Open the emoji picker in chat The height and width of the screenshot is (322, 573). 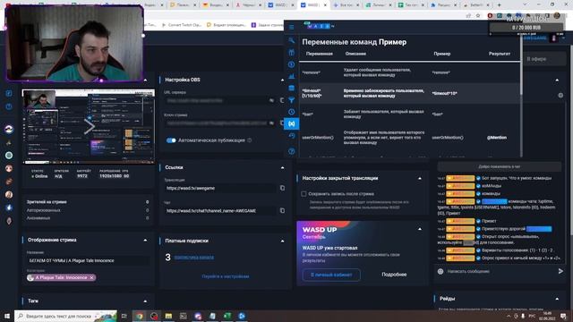440,271
